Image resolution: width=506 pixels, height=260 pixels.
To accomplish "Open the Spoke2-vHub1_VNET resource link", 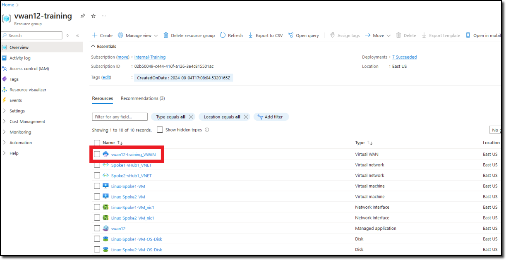I will [132, 176].
